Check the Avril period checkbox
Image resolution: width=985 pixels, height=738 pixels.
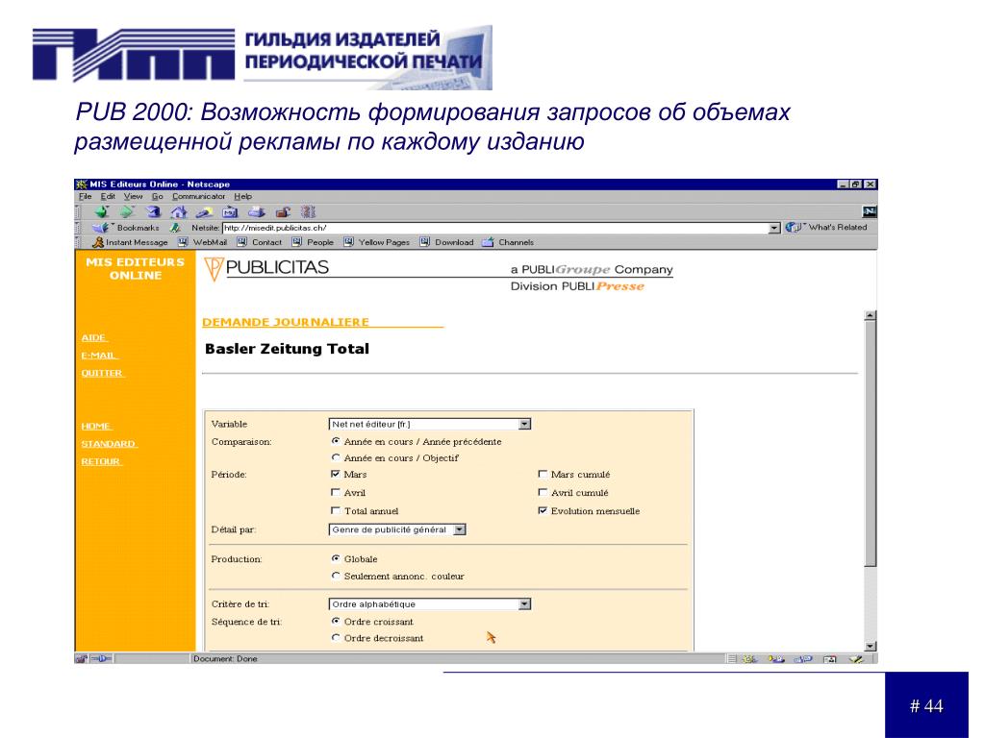point(336,493)
